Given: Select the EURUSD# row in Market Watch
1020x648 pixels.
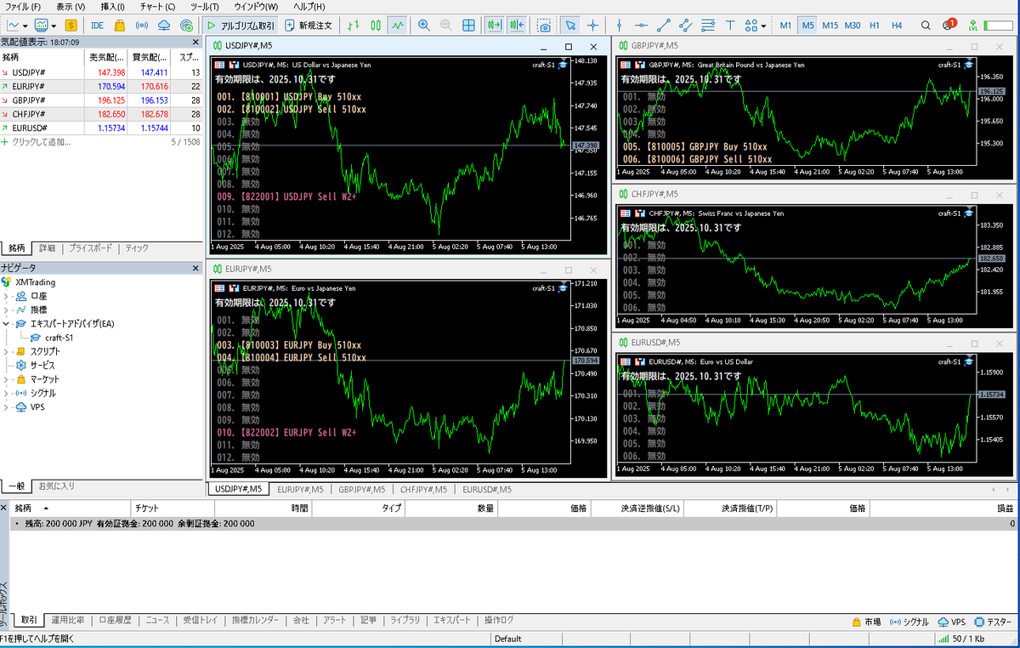Looking at the screenshot, I should click(x=101, y=128).
